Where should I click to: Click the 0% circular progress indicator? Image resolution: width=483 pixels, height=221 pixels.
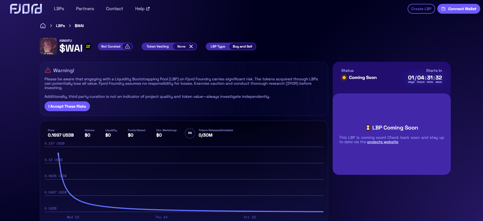pos(190,133)
